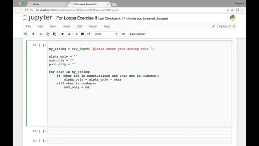The height and width of the screenshot is (146, 259).
Task: Open the Insert menu
Action: [x=66, y=26]
